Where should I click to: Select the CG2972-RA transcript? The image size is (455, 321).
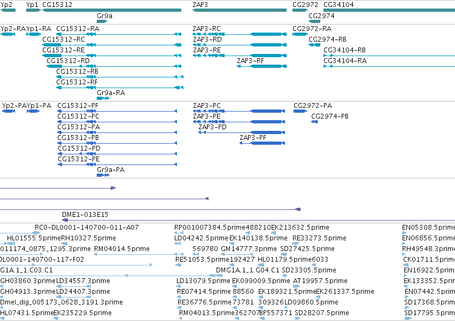click(300, 34)
